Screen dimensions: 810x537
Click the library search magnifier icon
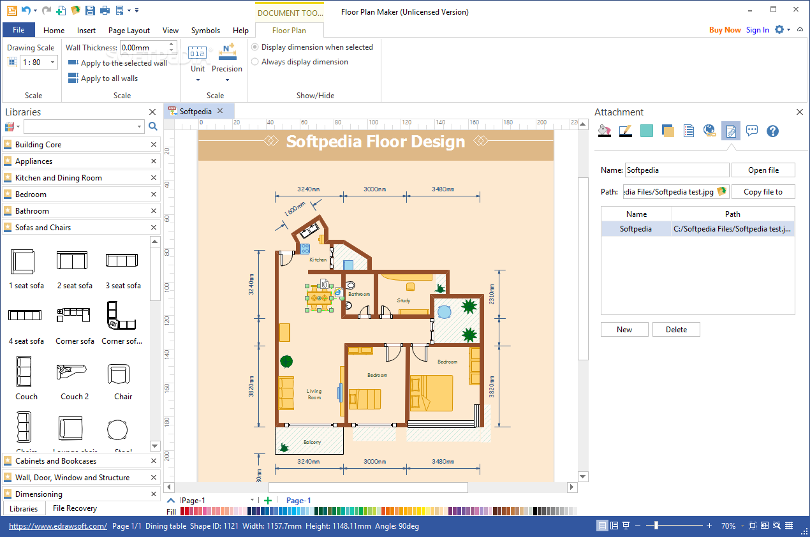153,126
